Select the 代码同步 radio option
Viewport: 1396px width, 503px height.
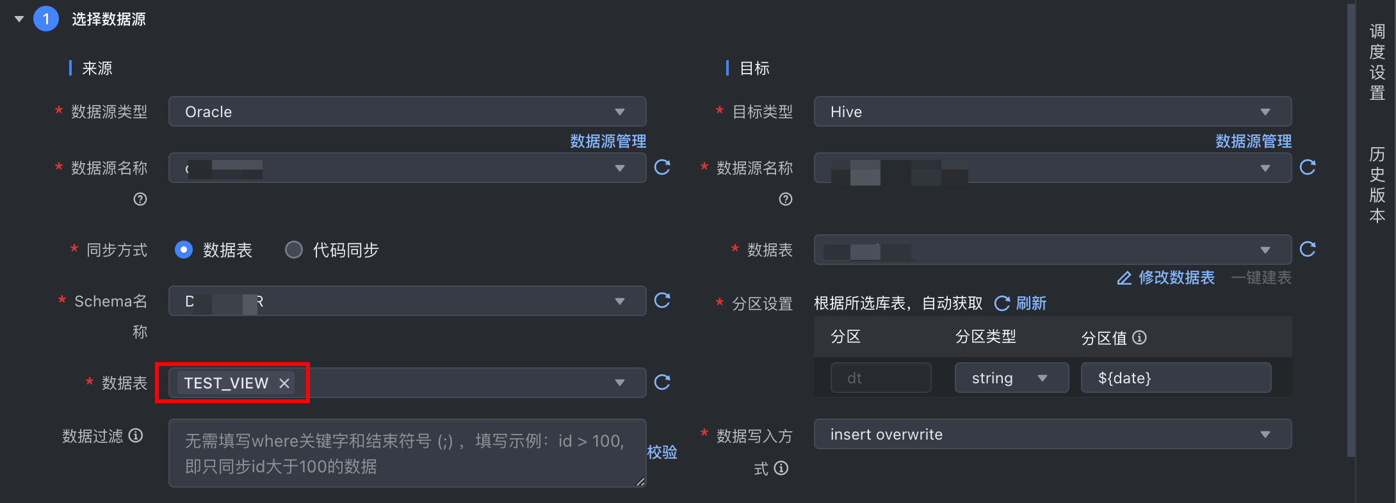(294, 250)
